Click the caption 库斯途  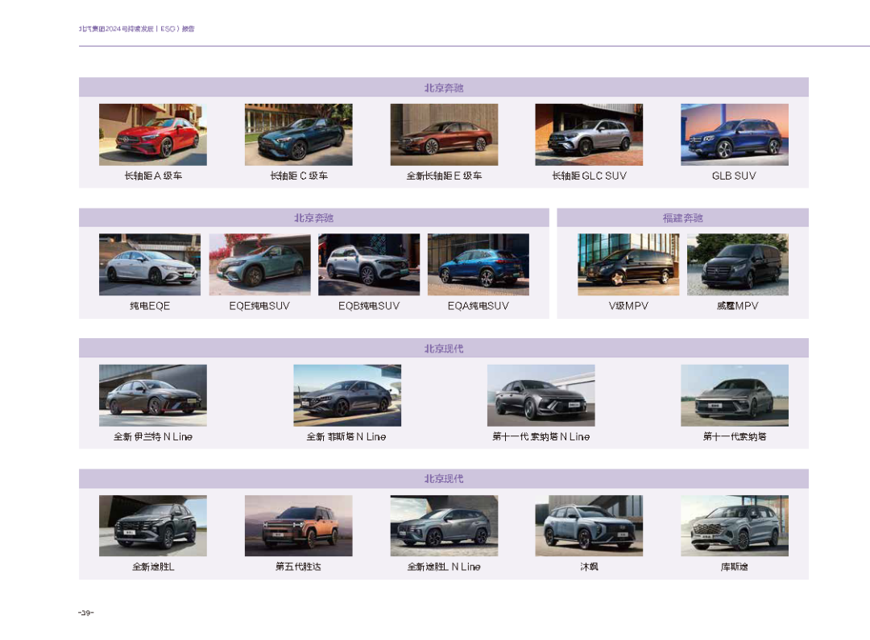pyautogui.click(x=735, y=567)
